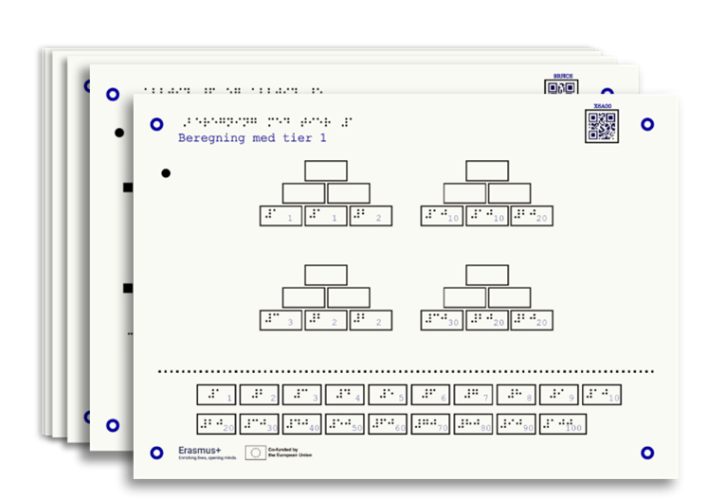Screen dimensions: 707x499
Task: Select the 'Beregning med tier 1' title
Action: pos(252,138)
